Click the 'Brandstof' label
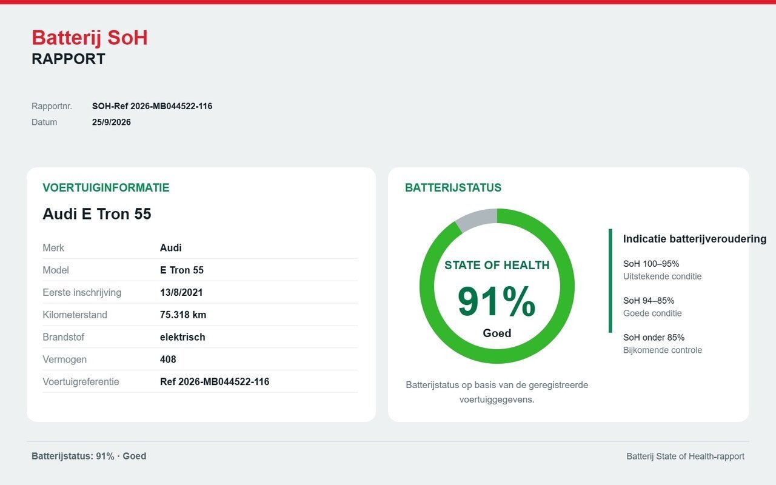776x485 pixels. point(63,337)
